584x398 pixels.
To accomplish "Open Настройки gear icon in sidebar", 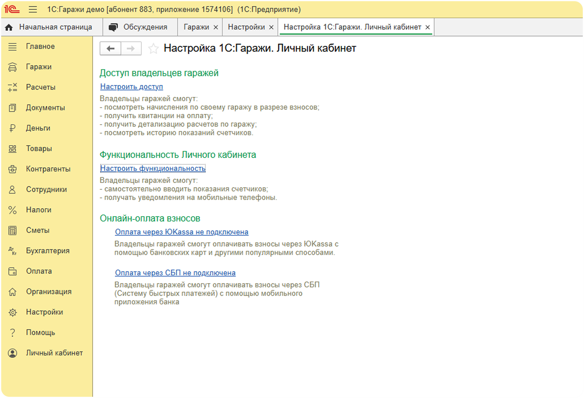I will coord(12,312).
